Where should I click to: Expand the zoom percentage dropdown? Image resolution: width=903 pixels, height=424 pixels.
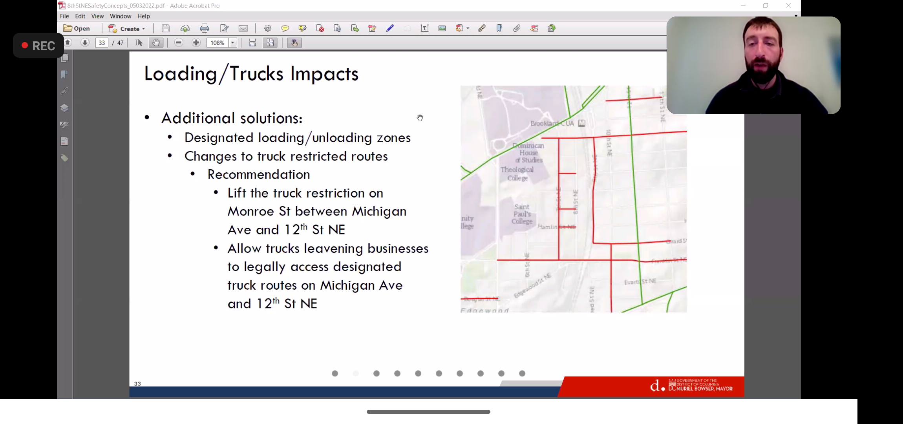pos(233,43)
